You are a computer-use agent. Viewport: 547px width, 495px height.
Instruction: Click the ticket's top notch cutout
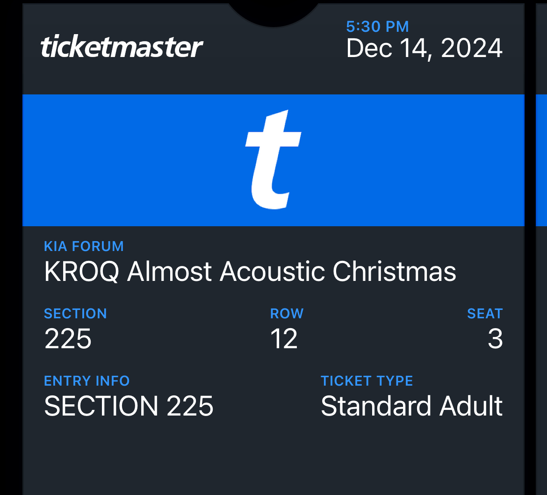point(273,13)
